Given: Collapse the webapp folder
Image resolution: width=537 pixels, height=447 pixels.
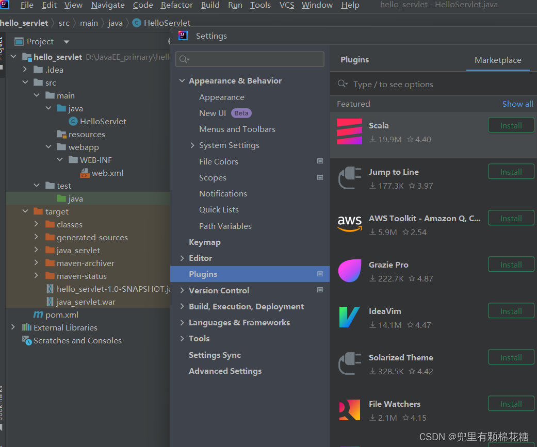Looking at the screenshot, I should (48, 147).
